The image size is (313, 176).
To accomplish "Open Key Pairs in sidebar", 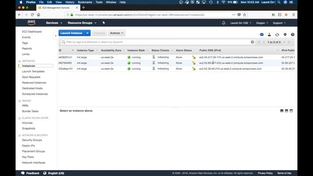I will [x=28, y=157].
